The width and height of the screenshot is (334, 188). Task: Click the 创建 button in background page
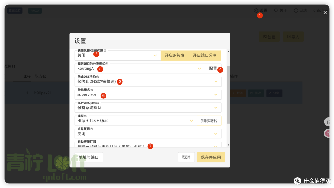[269, 37]
